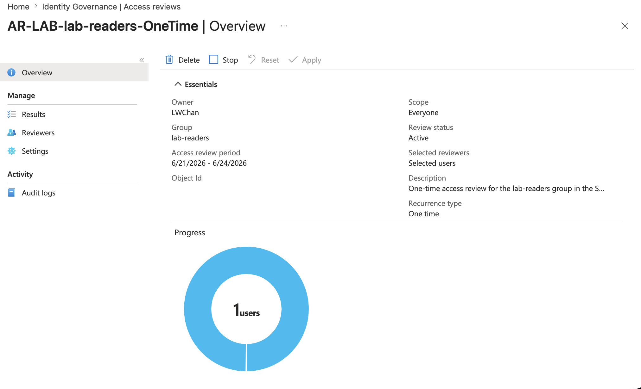Screen dimensions: 641x389
Task: Click the truncated One-time access review description
Action: 506,188
